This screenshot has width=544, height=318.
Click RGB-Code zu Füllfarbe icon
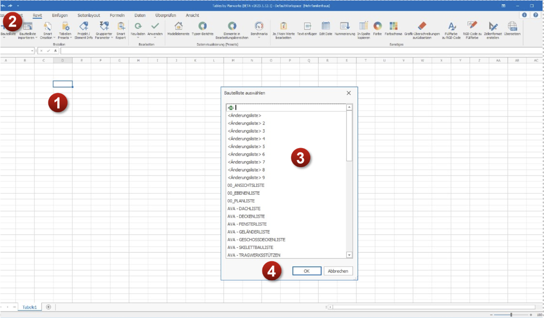472,26
